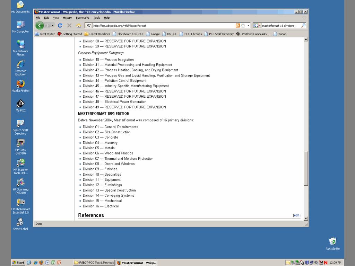Click the text Division 03 — Concrete
The image size is (355, 266).
point(100,137)
